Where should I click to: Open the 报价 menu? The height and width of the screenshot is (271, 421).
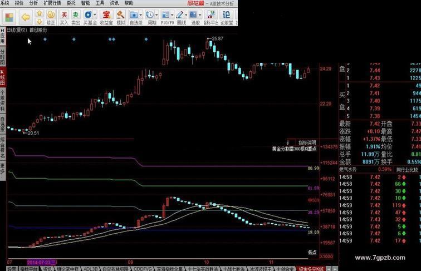19,3
